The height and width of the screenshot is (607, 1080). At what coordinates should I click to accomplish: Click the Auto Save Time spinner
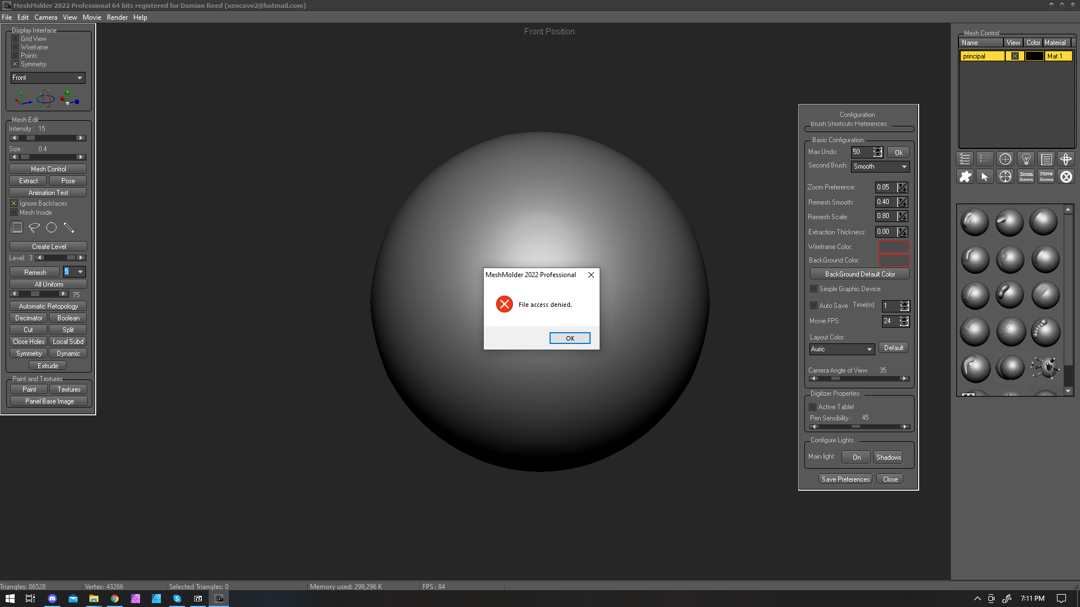point(904,306)
